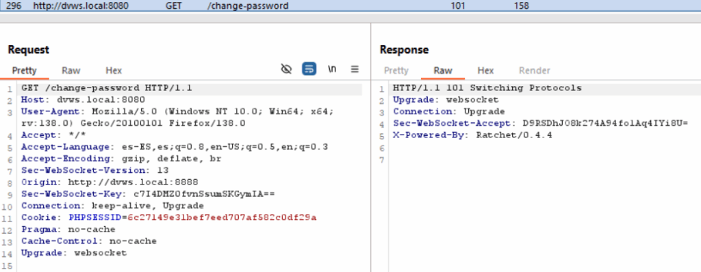The width and height of the screenshot is (701, 272).
Task: Open the Response Hex tab
Action: pos(485,70)
